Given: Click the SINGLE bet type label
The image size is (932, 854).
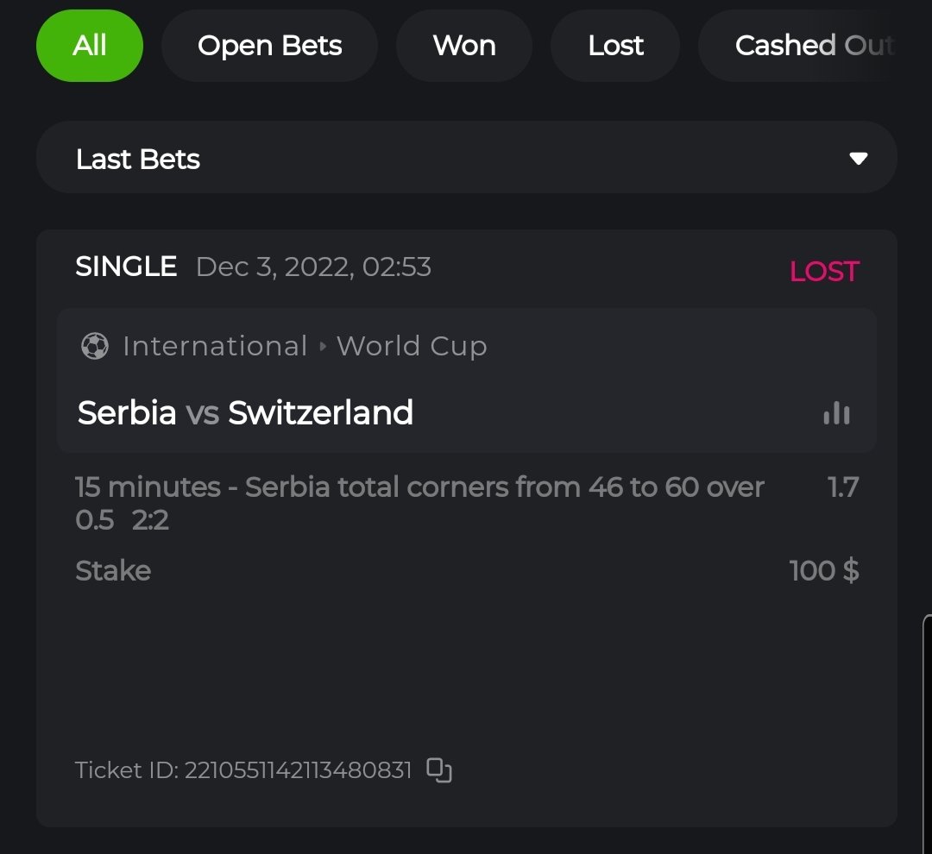Looking at the screenshot, I should [x=126, y=267].
